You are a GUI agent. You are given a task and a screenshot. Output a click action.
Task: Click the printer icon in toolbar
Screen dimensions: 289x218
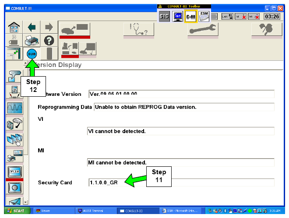32,40
